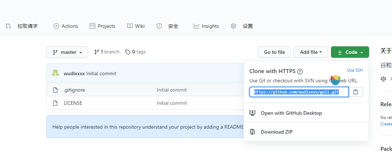Switch to the Actions tab
The width and height of the screenshot is (392, 155).
point(66,26)
